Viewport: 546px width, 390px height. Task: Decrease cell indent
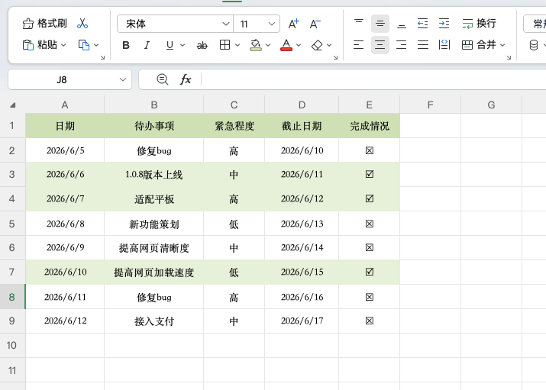click(423, 24)
